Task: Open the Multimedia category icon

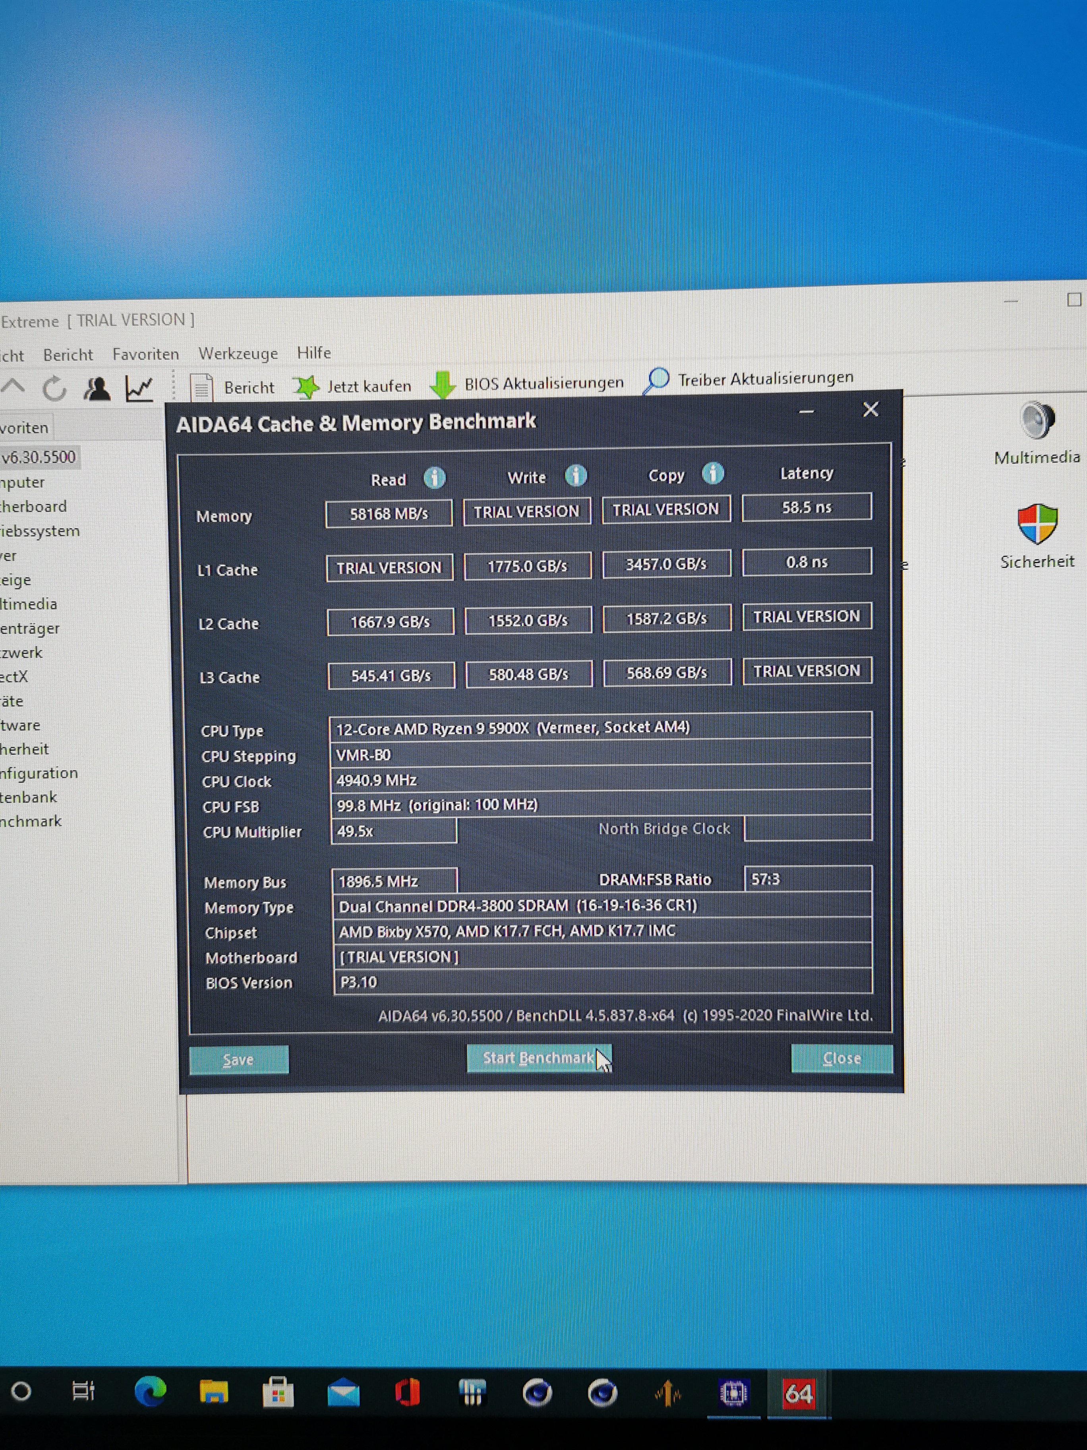Action: 1037,421
